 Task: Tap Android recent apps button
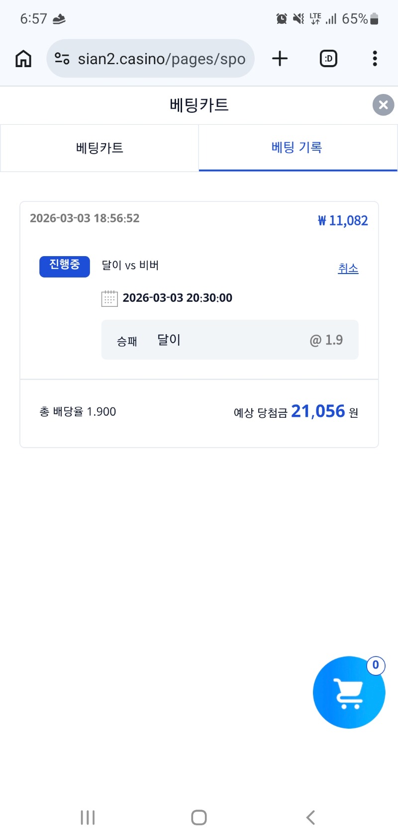(88, 818)
